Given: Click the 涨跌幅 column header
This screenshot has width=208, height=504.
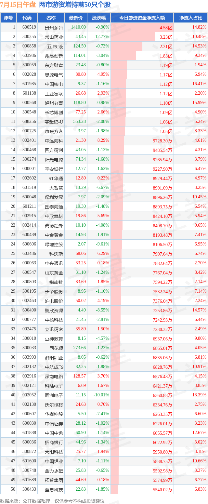Looking at the screenshot, I should coord(99,18).
